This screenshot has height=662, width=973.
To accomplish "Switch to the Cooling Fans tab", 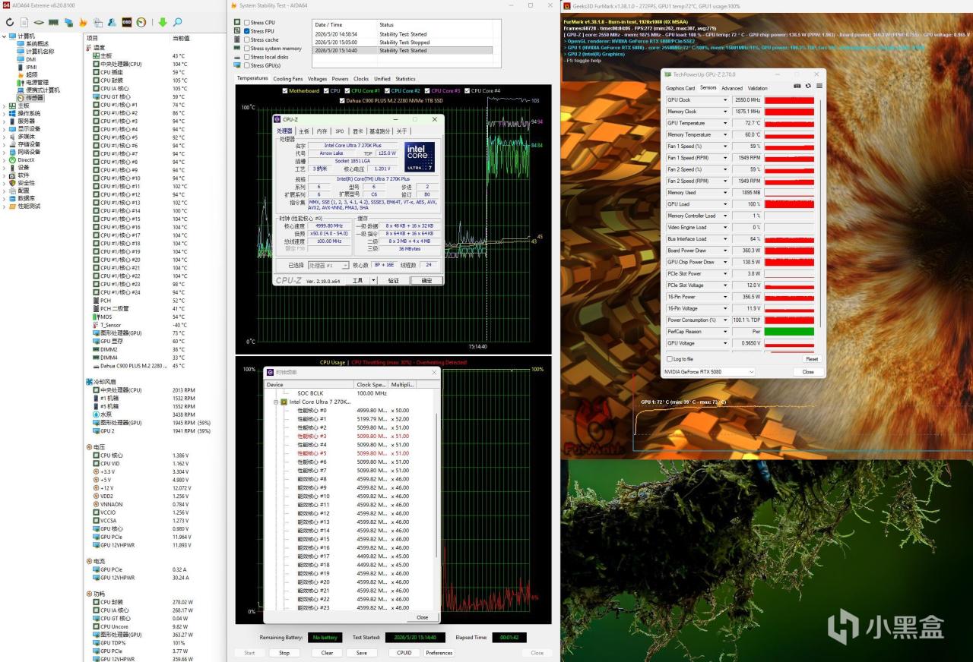I will click(288, 79).
